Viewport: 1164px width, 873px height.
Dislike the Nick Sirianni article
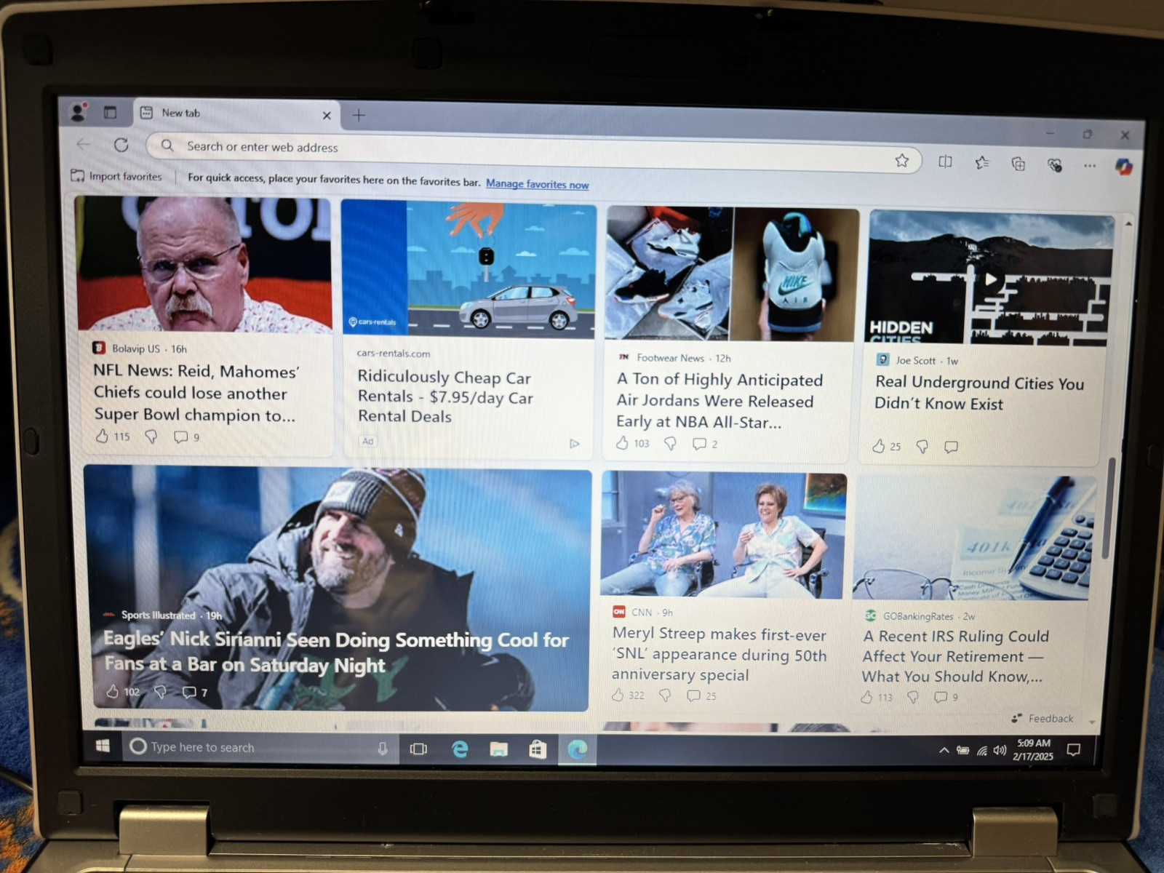(161, 691)
